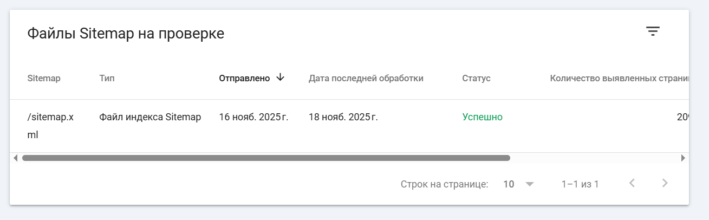The width and height of the screenshot is (709, 220).
Task: Click the last-processed date 18 нояб. 2025 г.
Action: pos(343,117)
